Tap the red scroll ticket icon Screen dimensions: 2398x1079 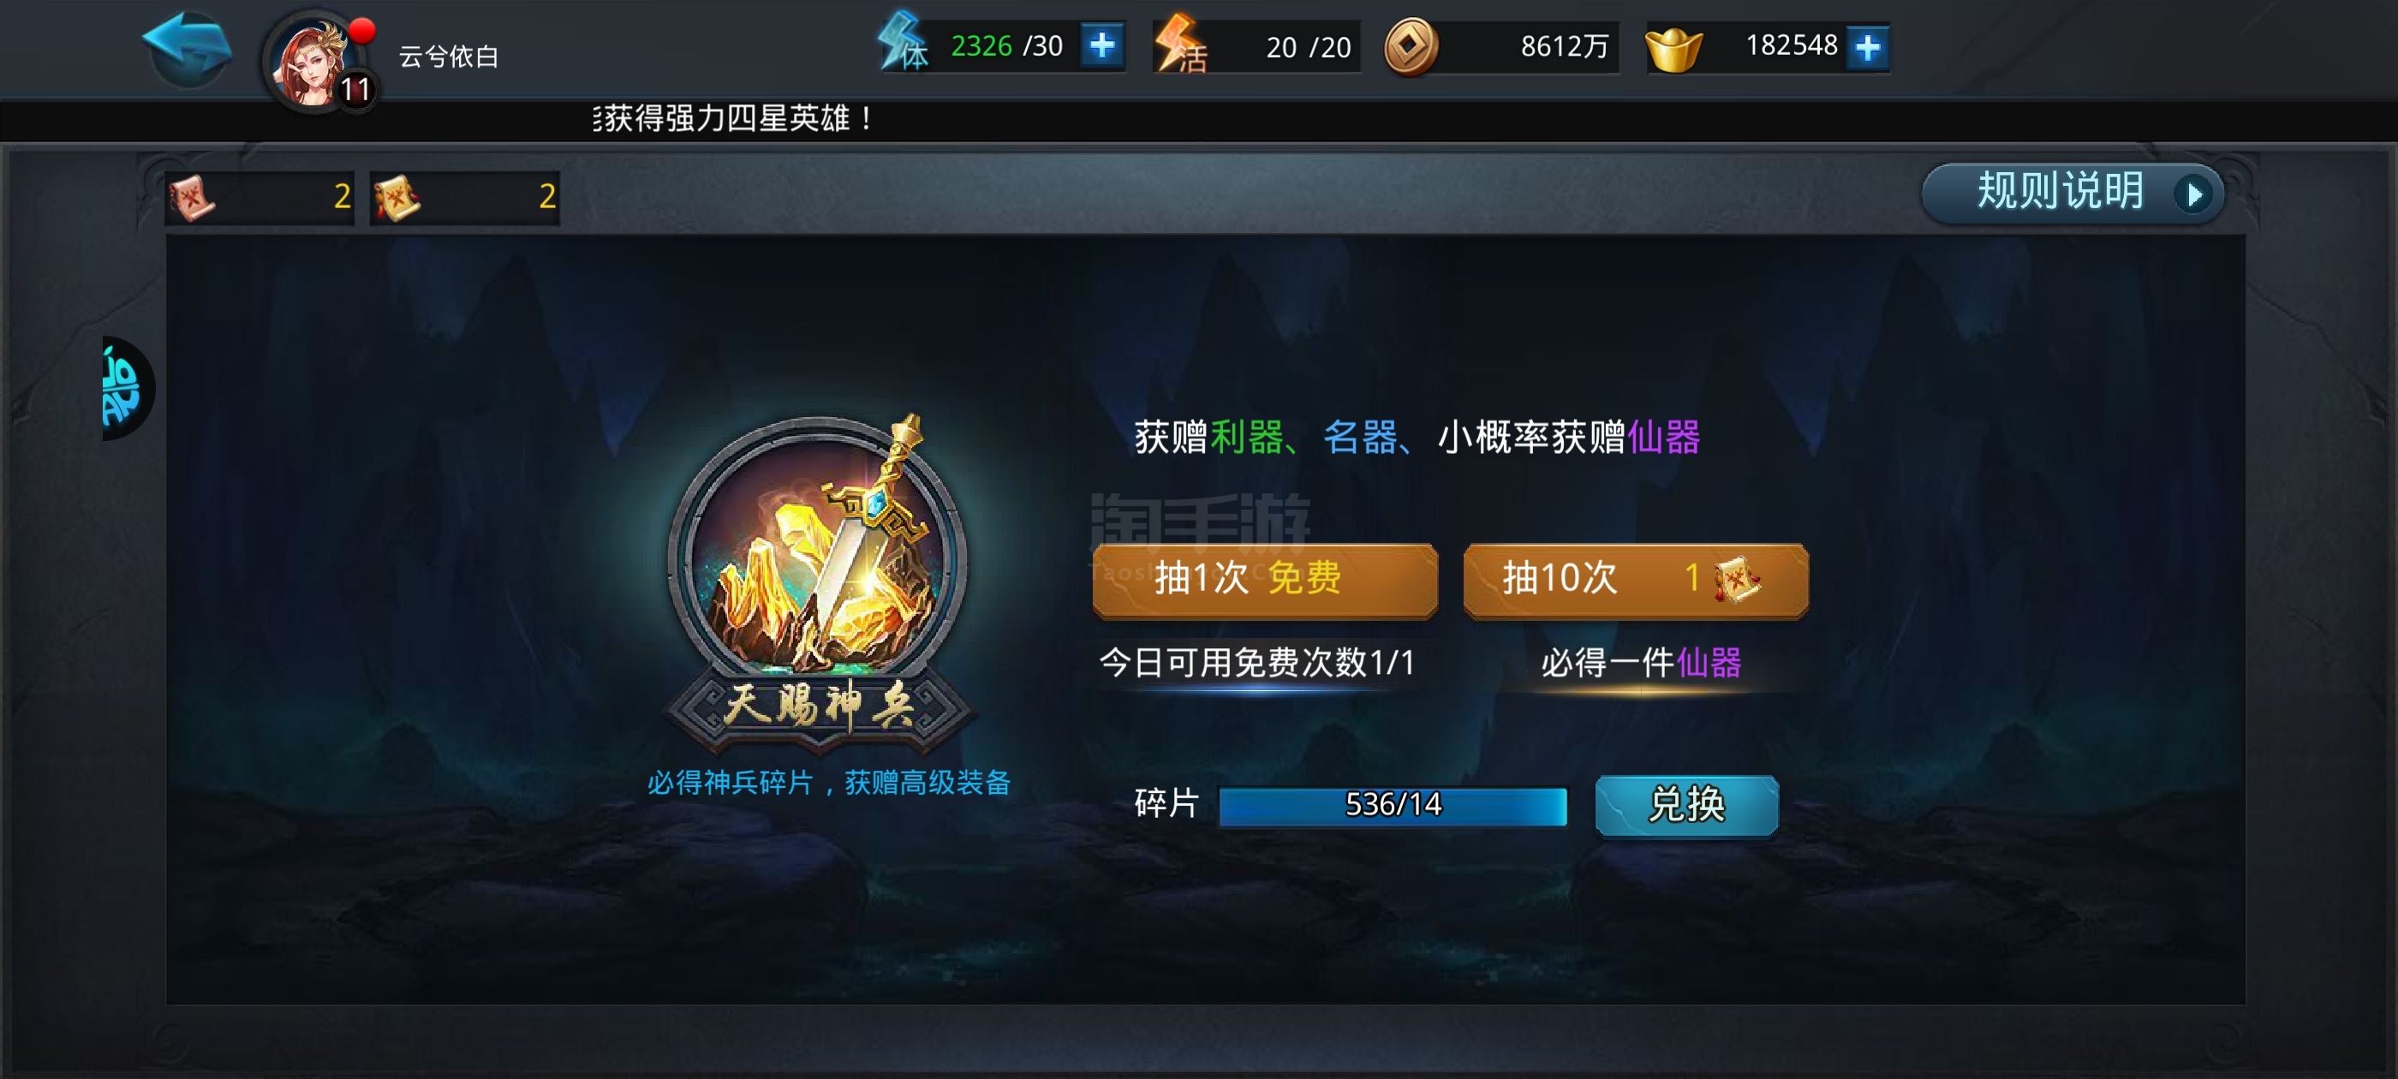[x=192, y=196]
